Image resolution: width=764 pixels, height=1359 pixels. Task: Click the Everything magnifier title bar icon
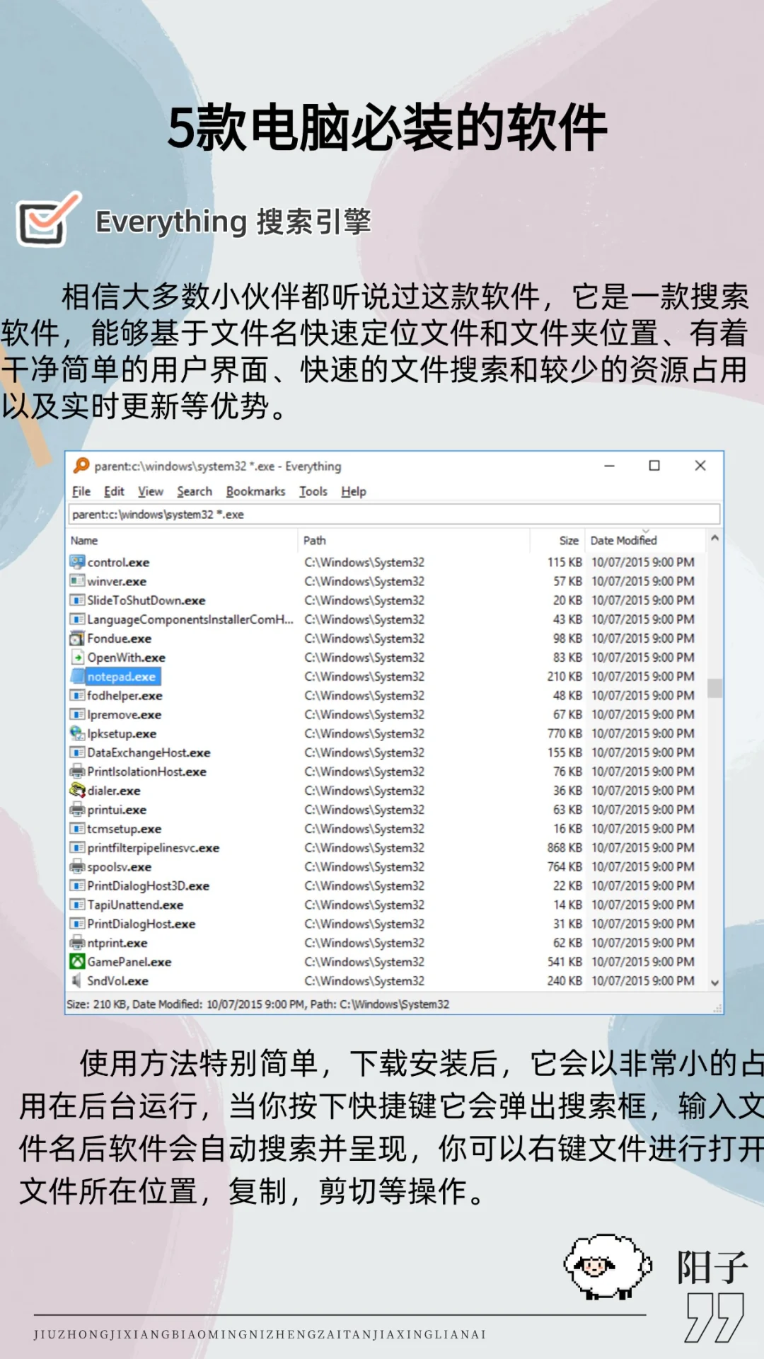(81, 466)
